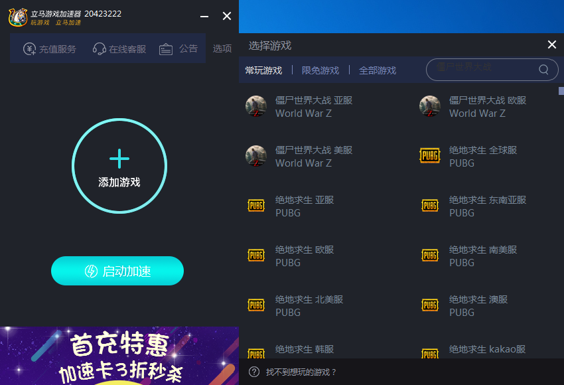Image resolution: width=564 pixels, height=385 pixels.
Task: Choose 绝地求生 kakao服 text entry
Action: (488, 349)
